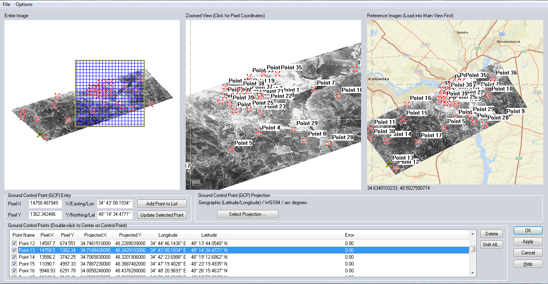This screenshot has height=284, width=548.
Task: Click the Point 5 marker in Zoomed View
Action: point(231,149)
